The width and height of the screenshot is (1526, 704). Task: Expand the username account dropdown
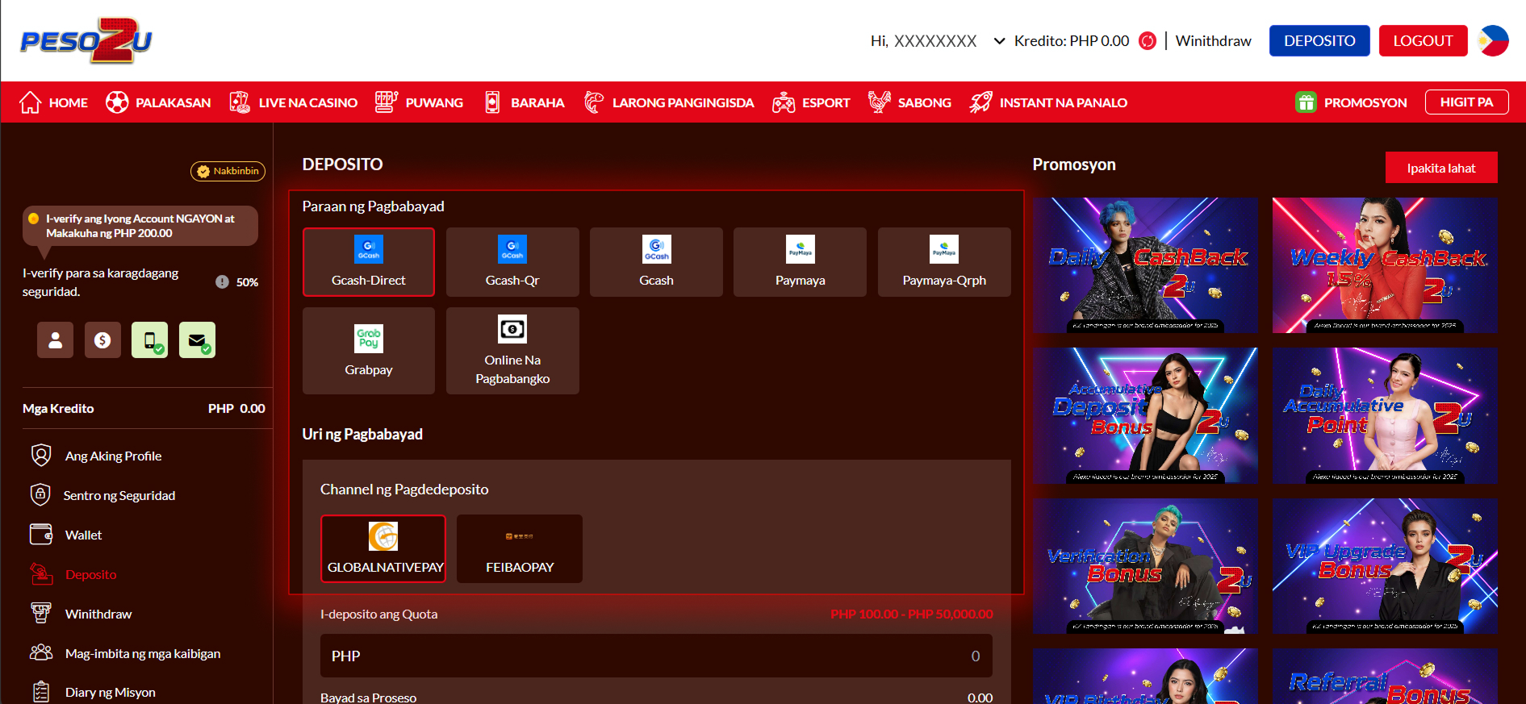coord(999,41)
